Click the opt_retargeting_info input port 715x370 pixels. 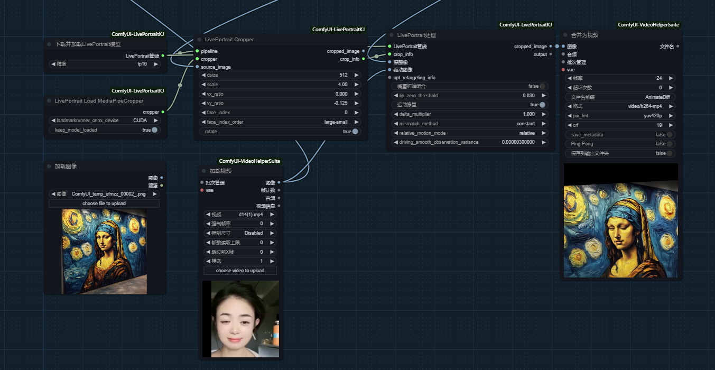click(389, 78)
